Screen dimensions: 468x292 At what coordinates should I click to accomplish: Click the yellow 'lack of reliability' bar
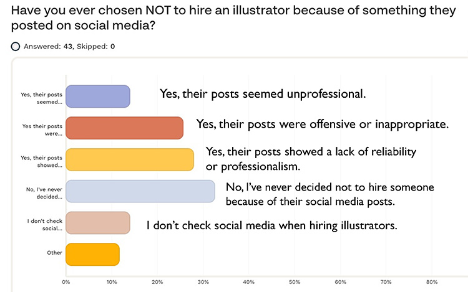130,159
